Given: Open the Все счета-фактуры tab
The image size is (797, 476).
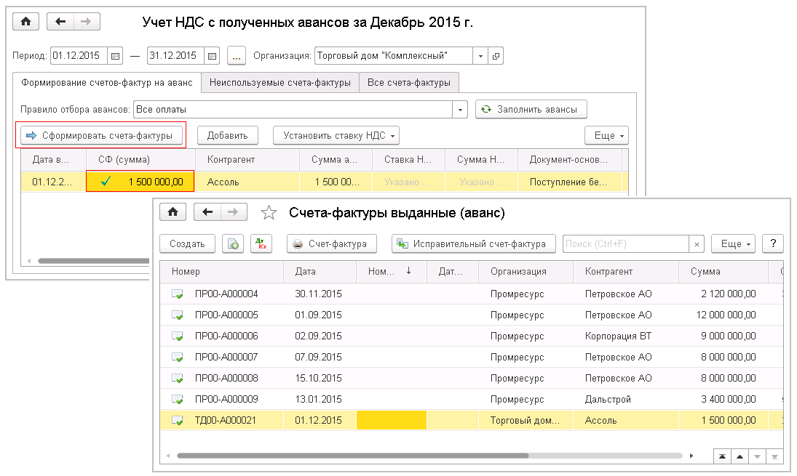Looking at the screenshot, I should pos(409,83).
